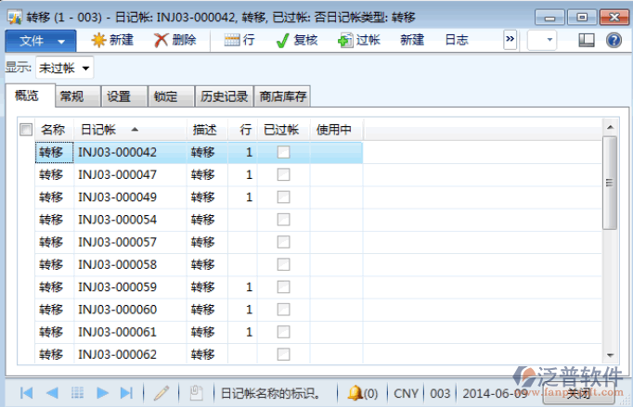Open the 商店库存 tab
Viewport: 633px width, 407px height.
tap(283, 96)
